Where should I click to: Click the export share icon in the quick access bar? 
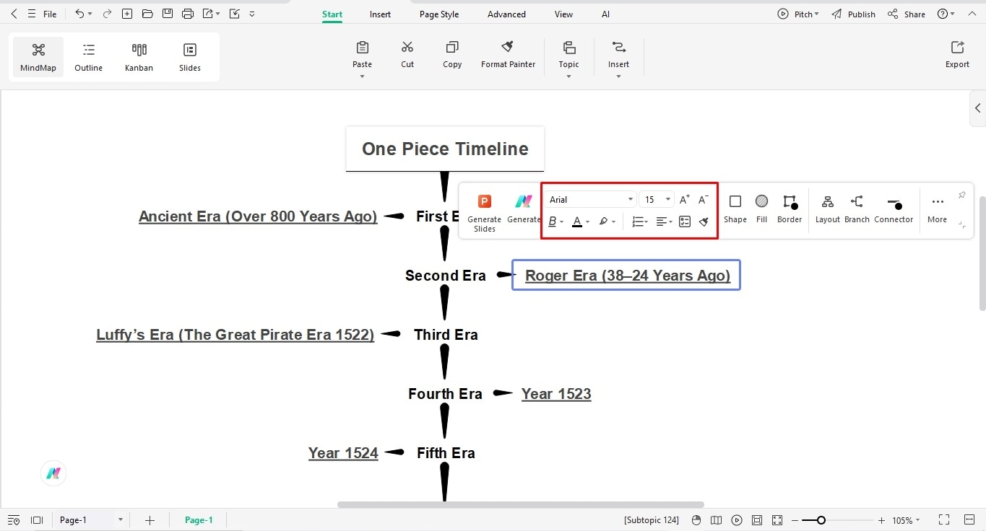point(208,14)
